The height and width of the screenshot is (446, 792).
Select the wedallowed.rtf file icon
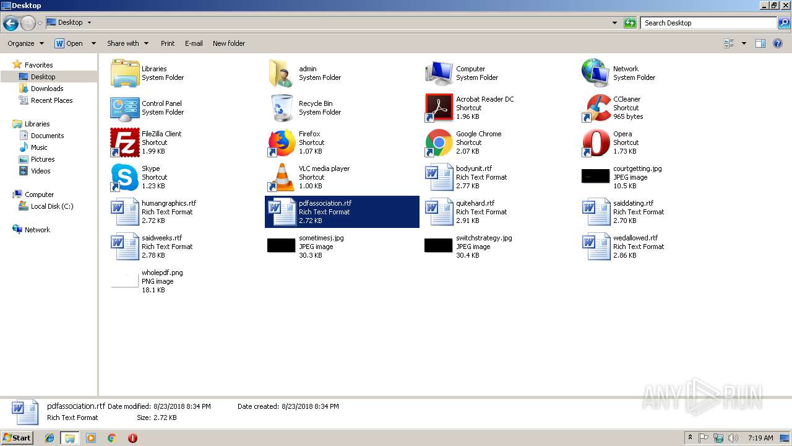tap(596, 247)
